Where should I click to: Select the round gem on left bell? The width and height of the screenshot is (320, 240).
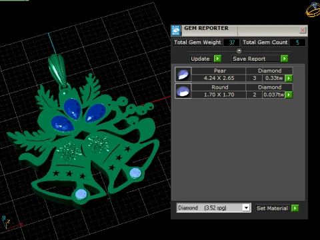81,194
